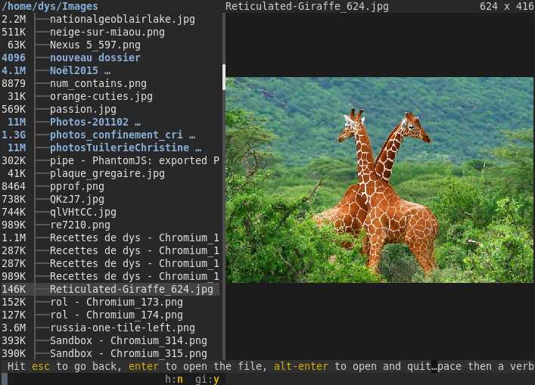Select the orange-cuties.jpg file
535x385 pixels.
101,97
